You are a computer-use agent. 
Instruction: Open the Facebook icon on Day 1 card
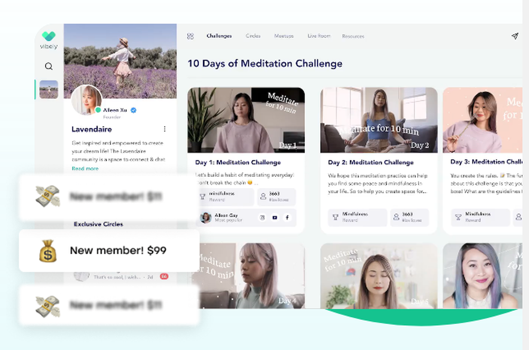pos(287,218)
